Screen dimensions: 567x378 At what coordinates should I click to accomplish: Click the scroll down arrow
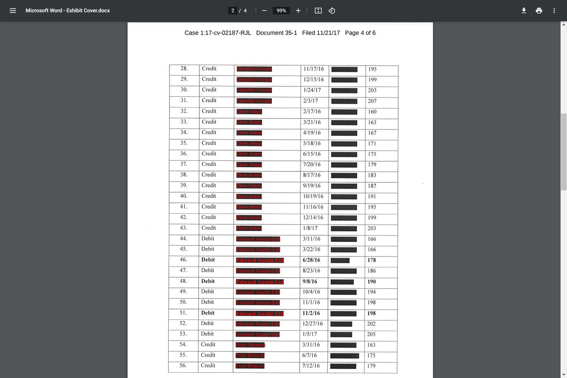point(564,375)
